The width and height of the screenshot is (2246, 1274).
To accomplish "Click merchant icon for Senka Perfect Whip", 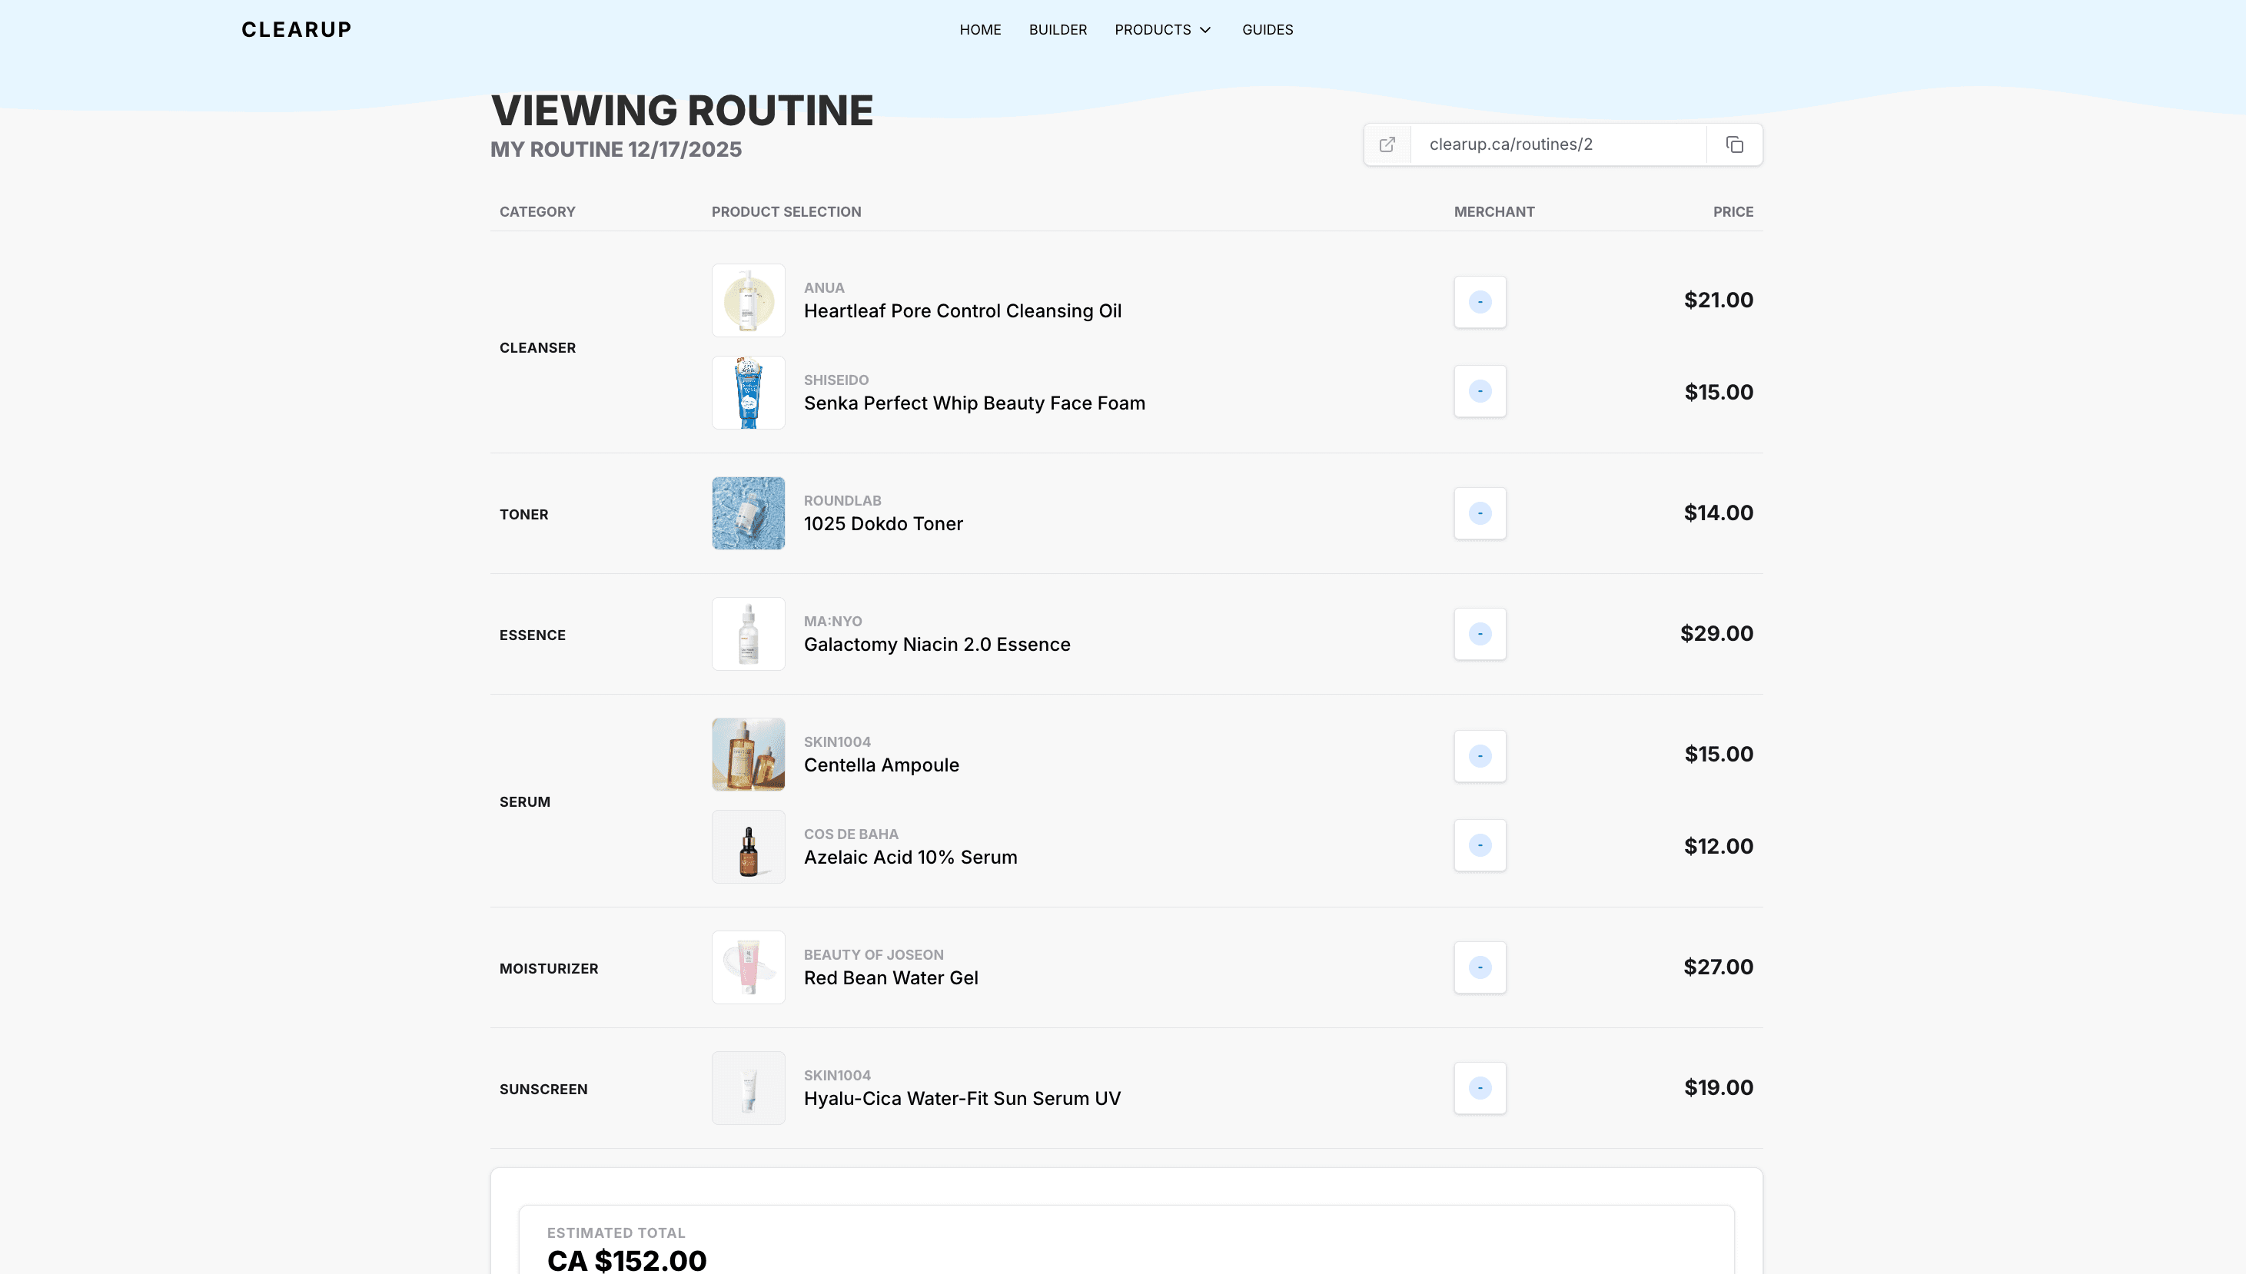I will (x=1479, y=391).
